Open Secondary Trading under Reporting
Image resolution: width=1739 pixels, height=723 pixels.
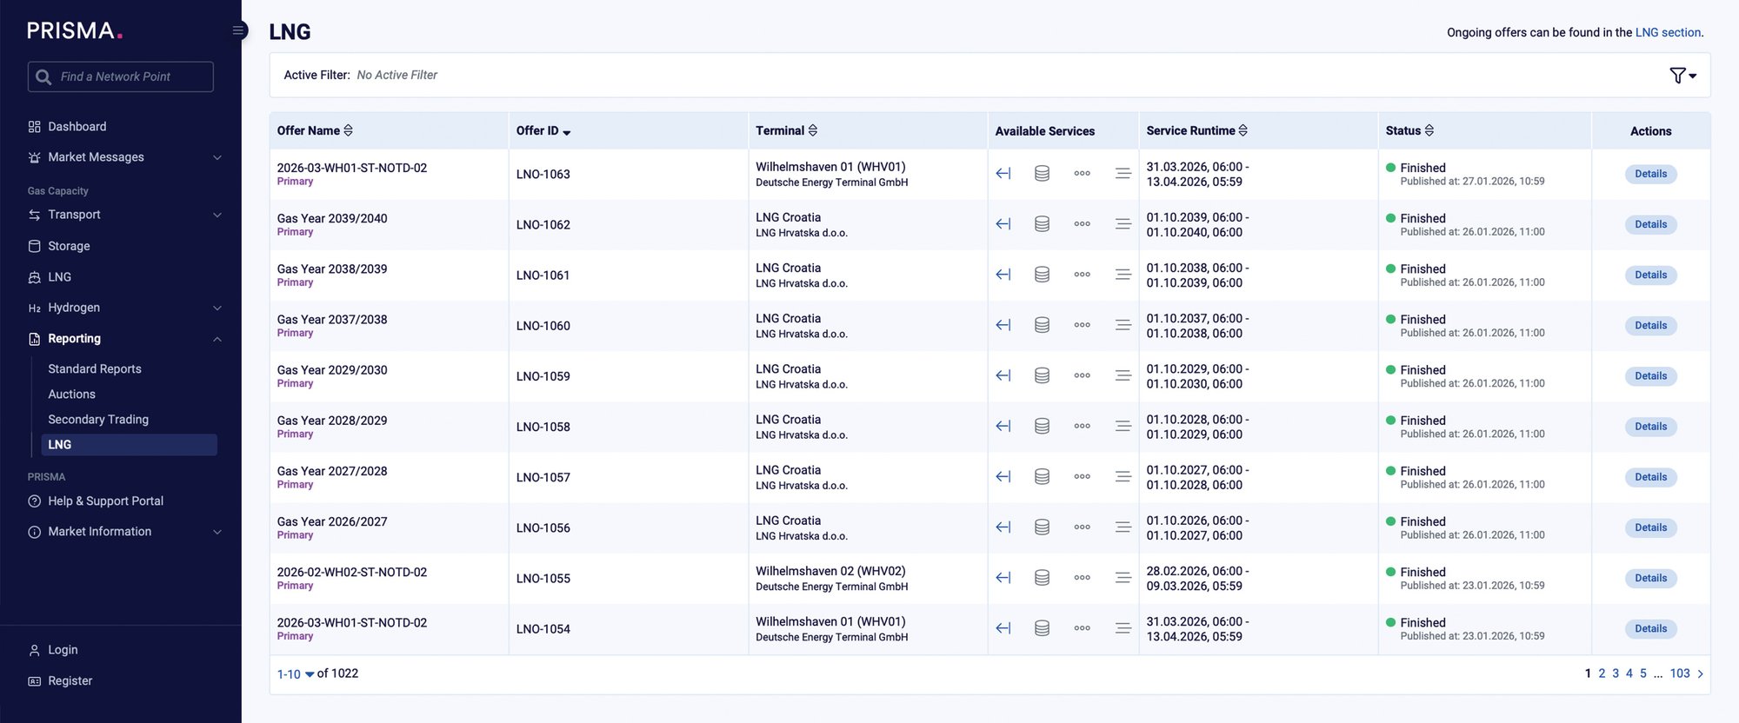[x=98, y=420]
